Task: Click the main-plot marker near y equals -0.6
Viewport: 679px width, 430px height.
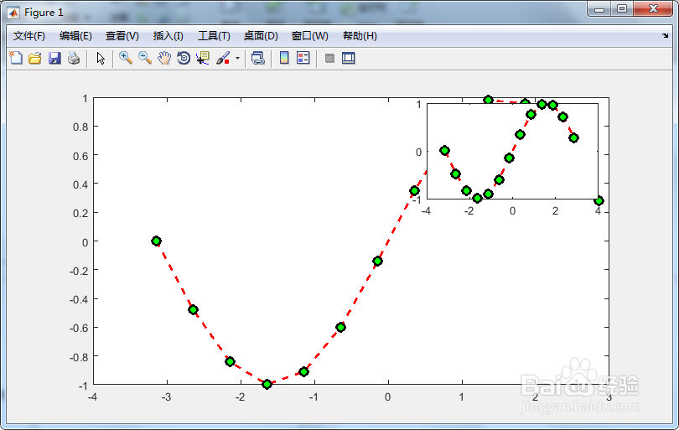Action: click(341, 327)
